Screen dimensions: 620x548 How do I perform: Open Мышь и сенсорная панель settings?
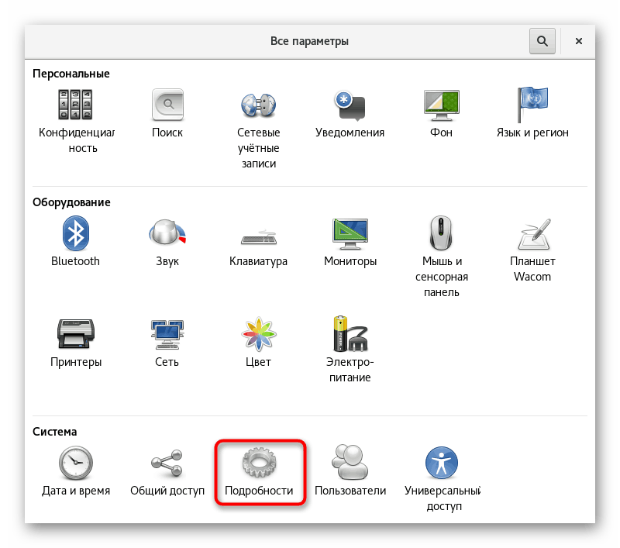click(441, 233)
